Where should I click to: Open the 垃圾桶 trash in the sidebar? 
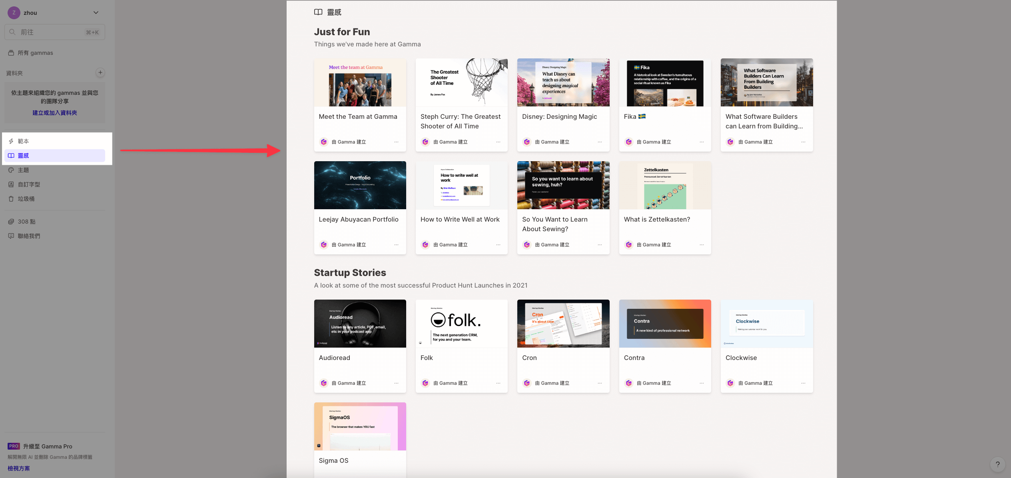point(26,199)
